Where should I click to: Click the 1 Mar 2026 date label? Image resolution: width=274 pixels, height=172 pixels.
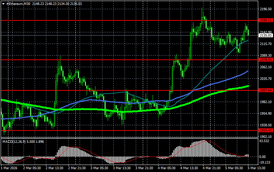[9, 168]
